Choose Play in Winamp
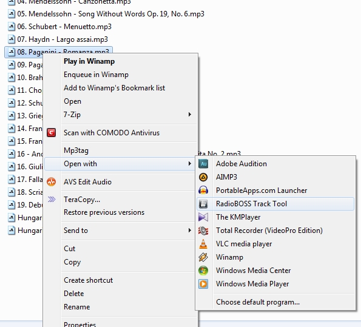Screen dimensions: 361x327 click(89, 61)
